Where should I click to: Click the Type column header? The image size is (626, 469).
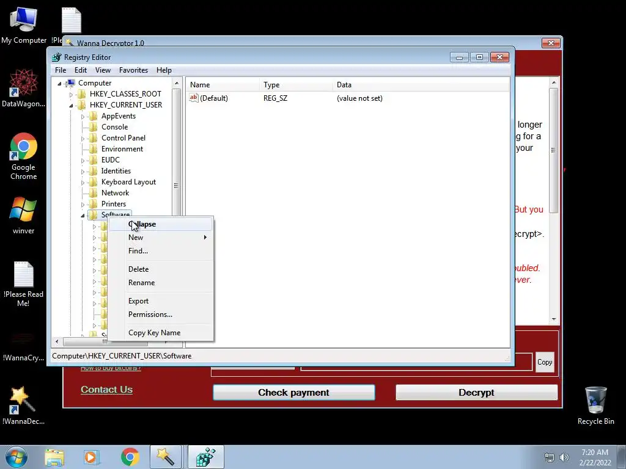(x=296, y=85)
